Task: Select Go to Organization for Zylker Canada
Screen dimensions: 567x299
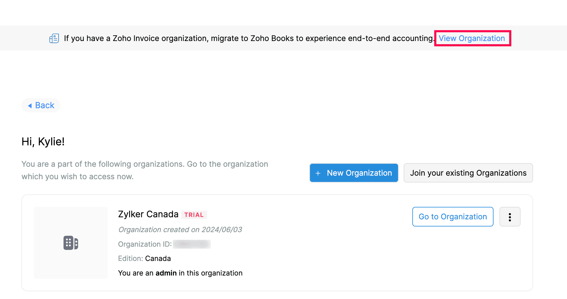Action: click(452, 217)
